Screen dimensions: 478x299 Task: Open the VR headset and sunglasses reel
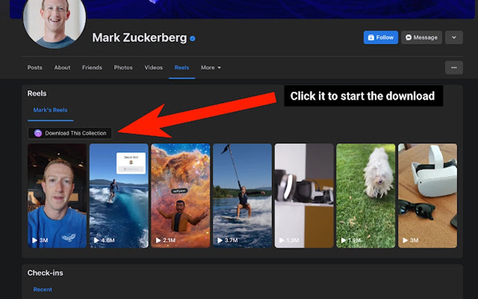click(x=427, y=196)
